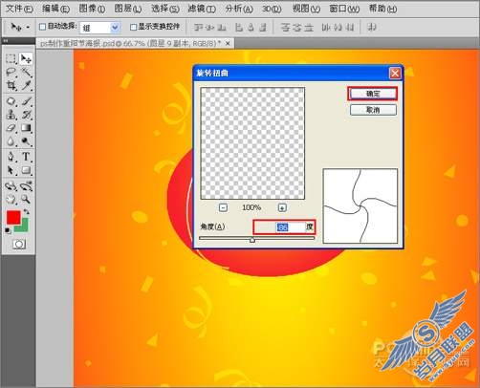This screenshot has width=480, height=388.
Task: Select the Lasso tool
Action: click(x=11, y=72)
